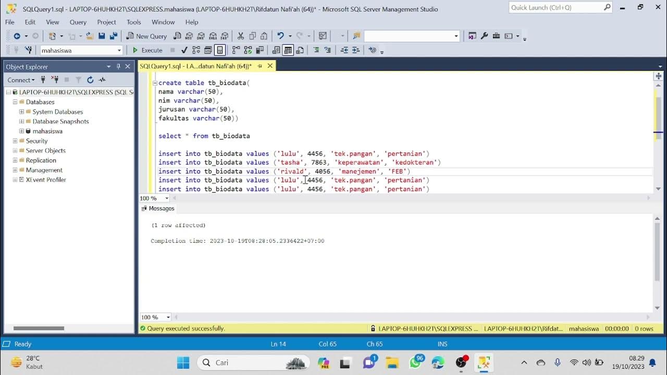667x375 pixels.
Task: Click the Save All icon
Action: (113, 36)
